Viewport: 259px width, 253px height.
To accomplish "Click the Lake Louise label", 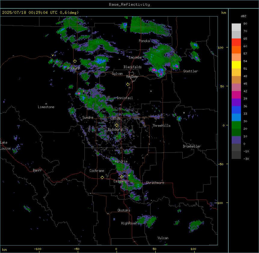I will (x=5, y=145).
